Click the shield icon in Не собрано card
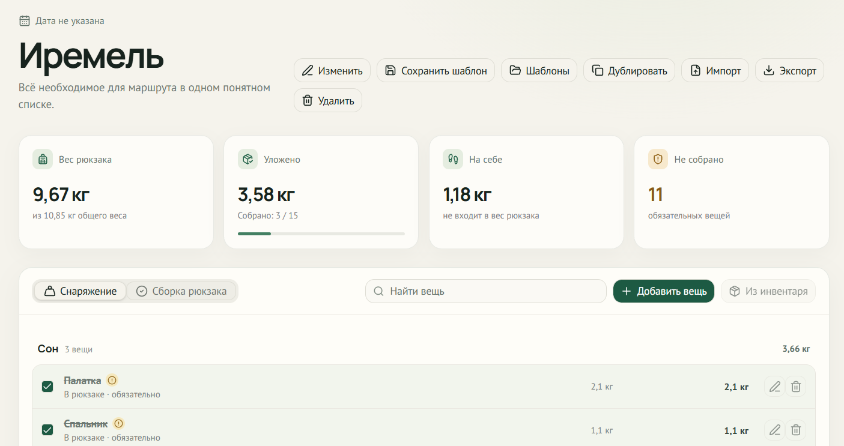 (x=658, y=160)
